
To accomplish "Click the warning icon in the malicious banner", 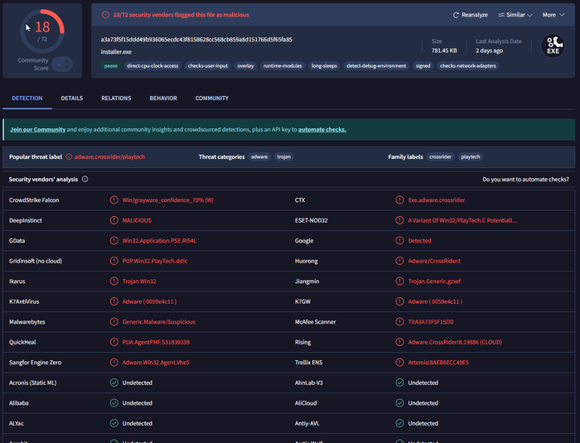I will [105, 15].
